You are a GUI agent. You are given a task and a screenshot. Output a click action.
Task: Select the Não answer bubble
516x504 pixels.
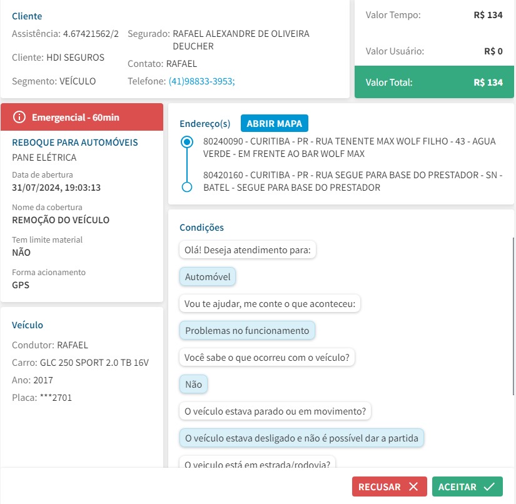click(x=193, y=384)
